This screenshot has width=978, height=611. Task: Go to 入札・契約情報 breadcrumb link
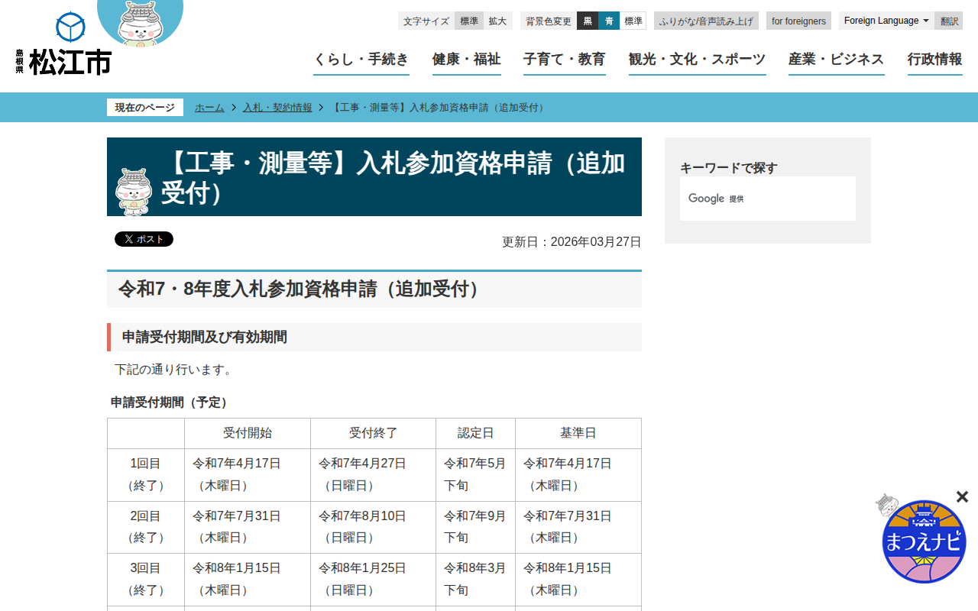pos(277,108)
